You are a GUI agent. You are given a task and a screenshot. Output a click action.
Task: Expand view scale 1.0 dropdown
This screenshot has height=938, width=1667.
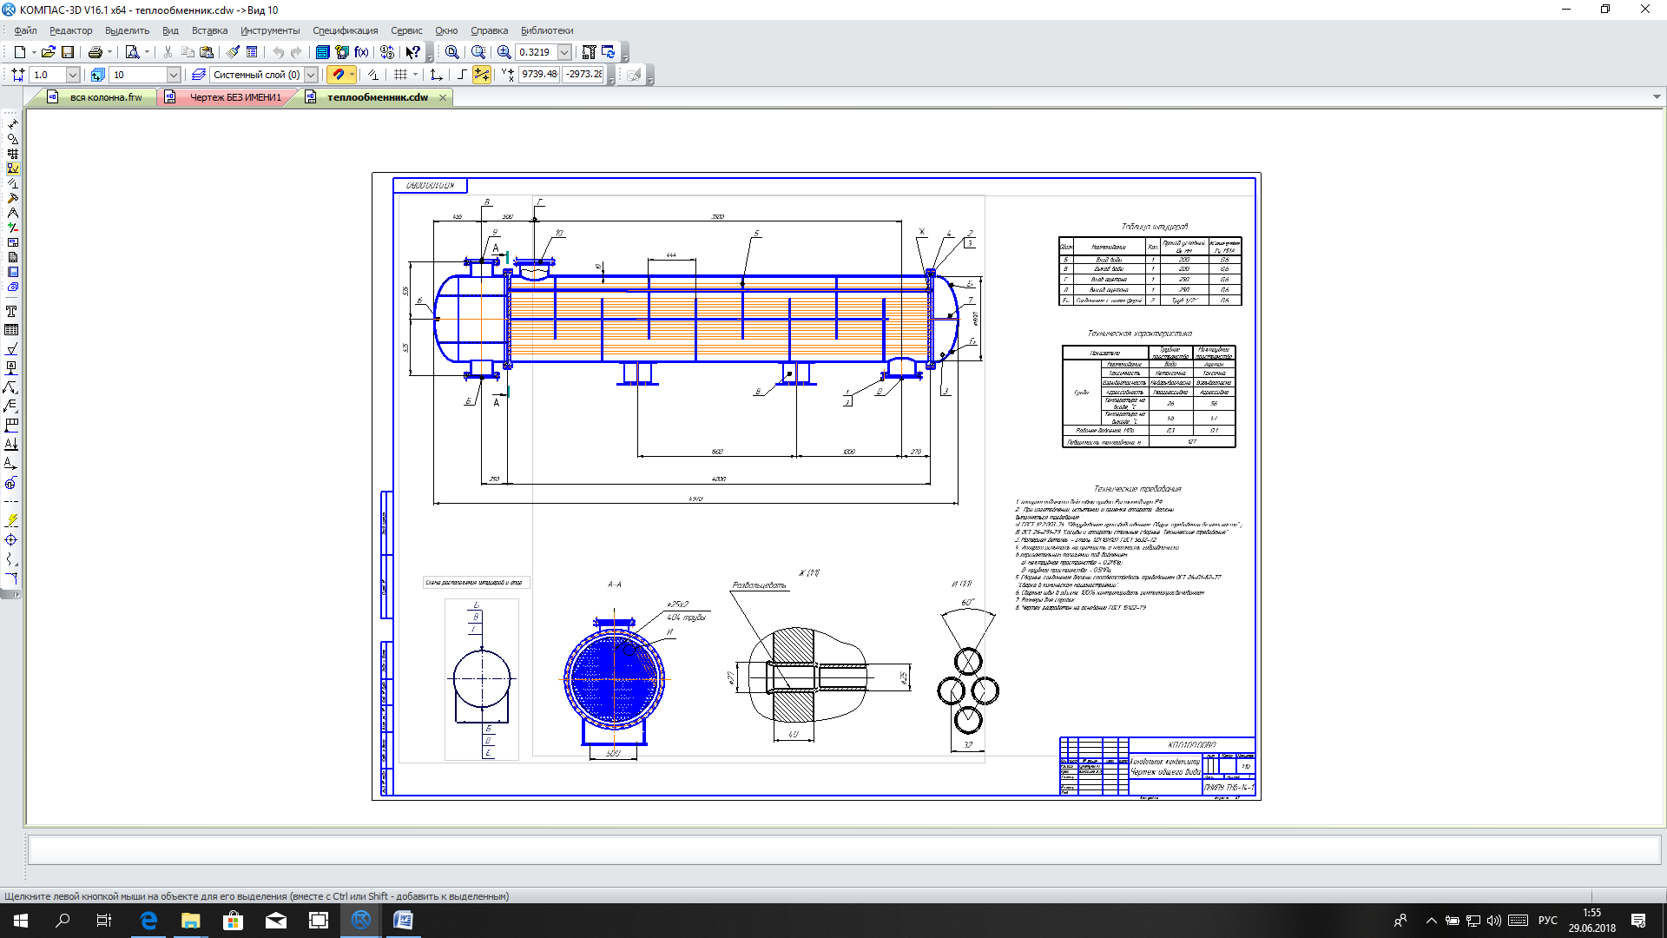[73, 75]
